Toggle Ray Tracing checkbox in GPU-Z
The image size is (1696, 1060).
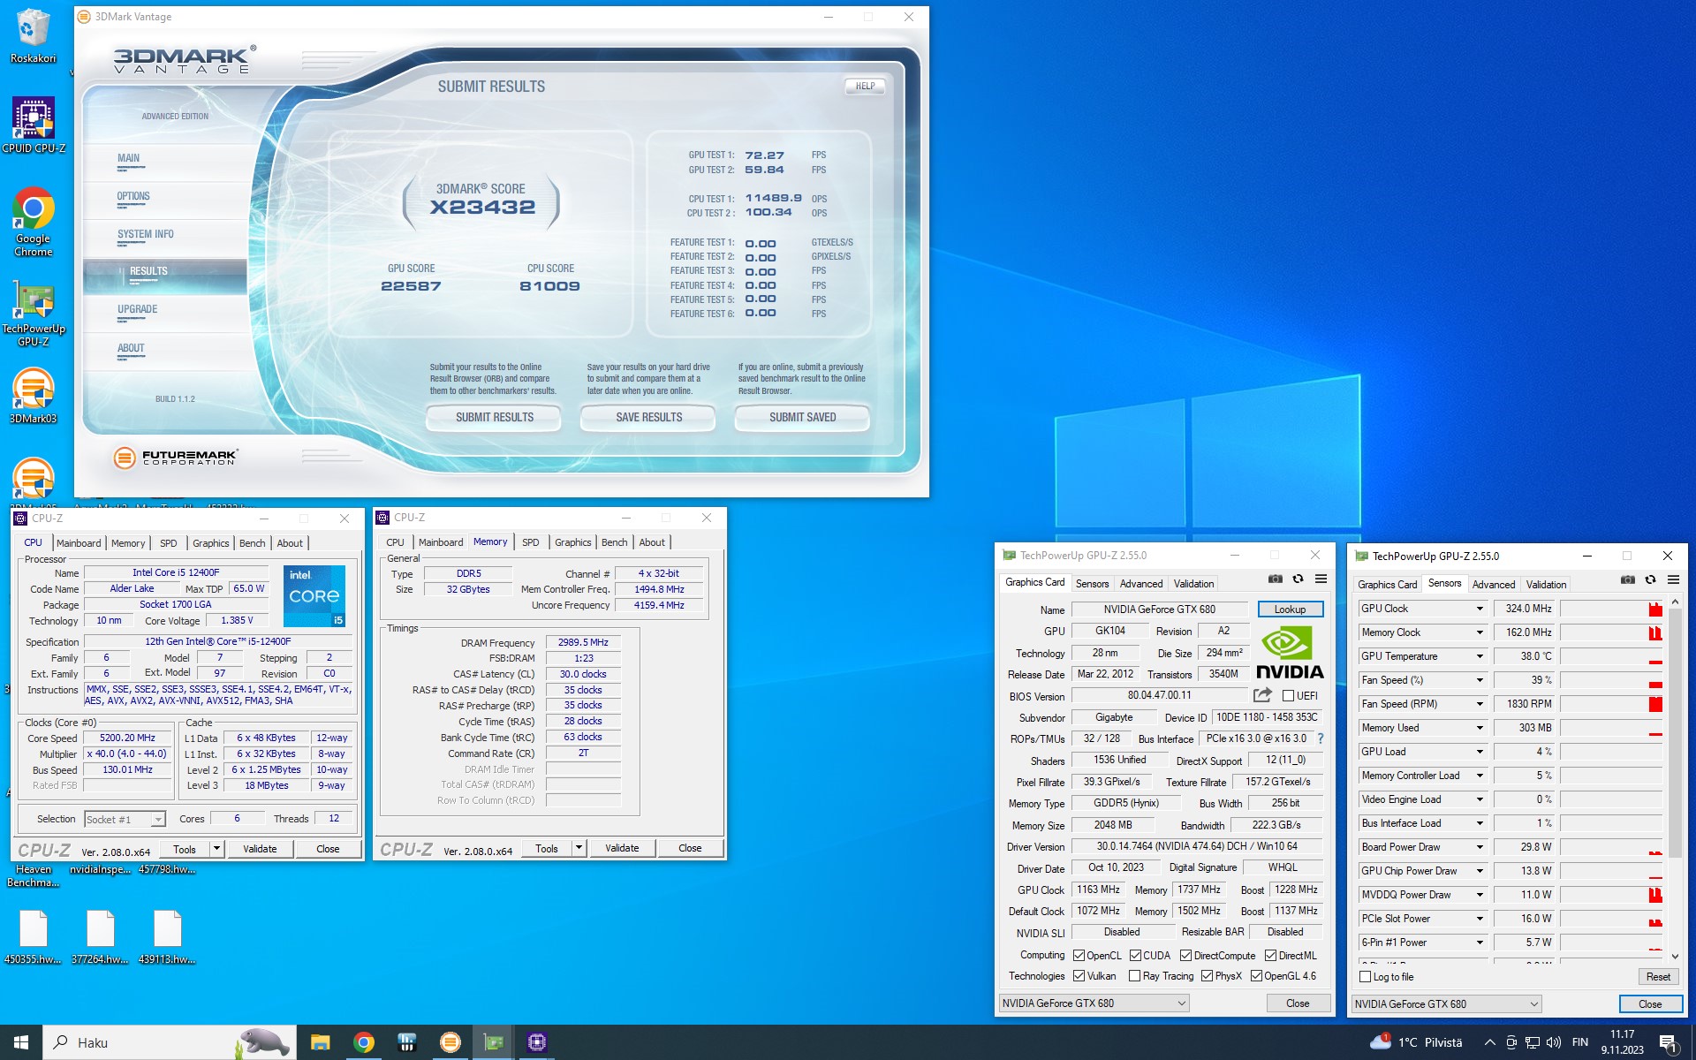(1134, 976)
